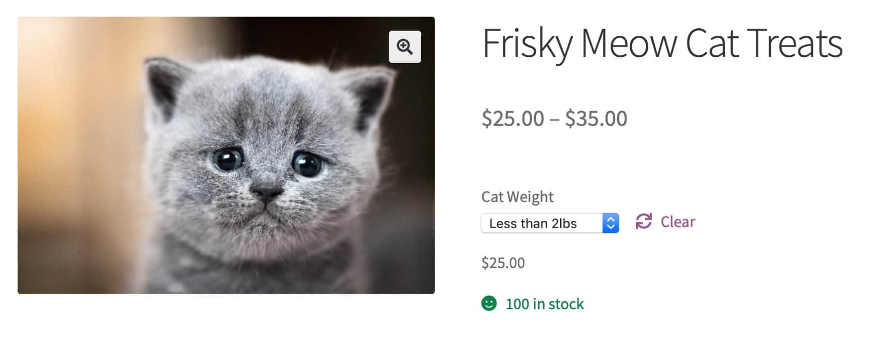Click the $35.00 upper price in the range
The width and height of the screenshot is (869, 343).
(596, 119)
